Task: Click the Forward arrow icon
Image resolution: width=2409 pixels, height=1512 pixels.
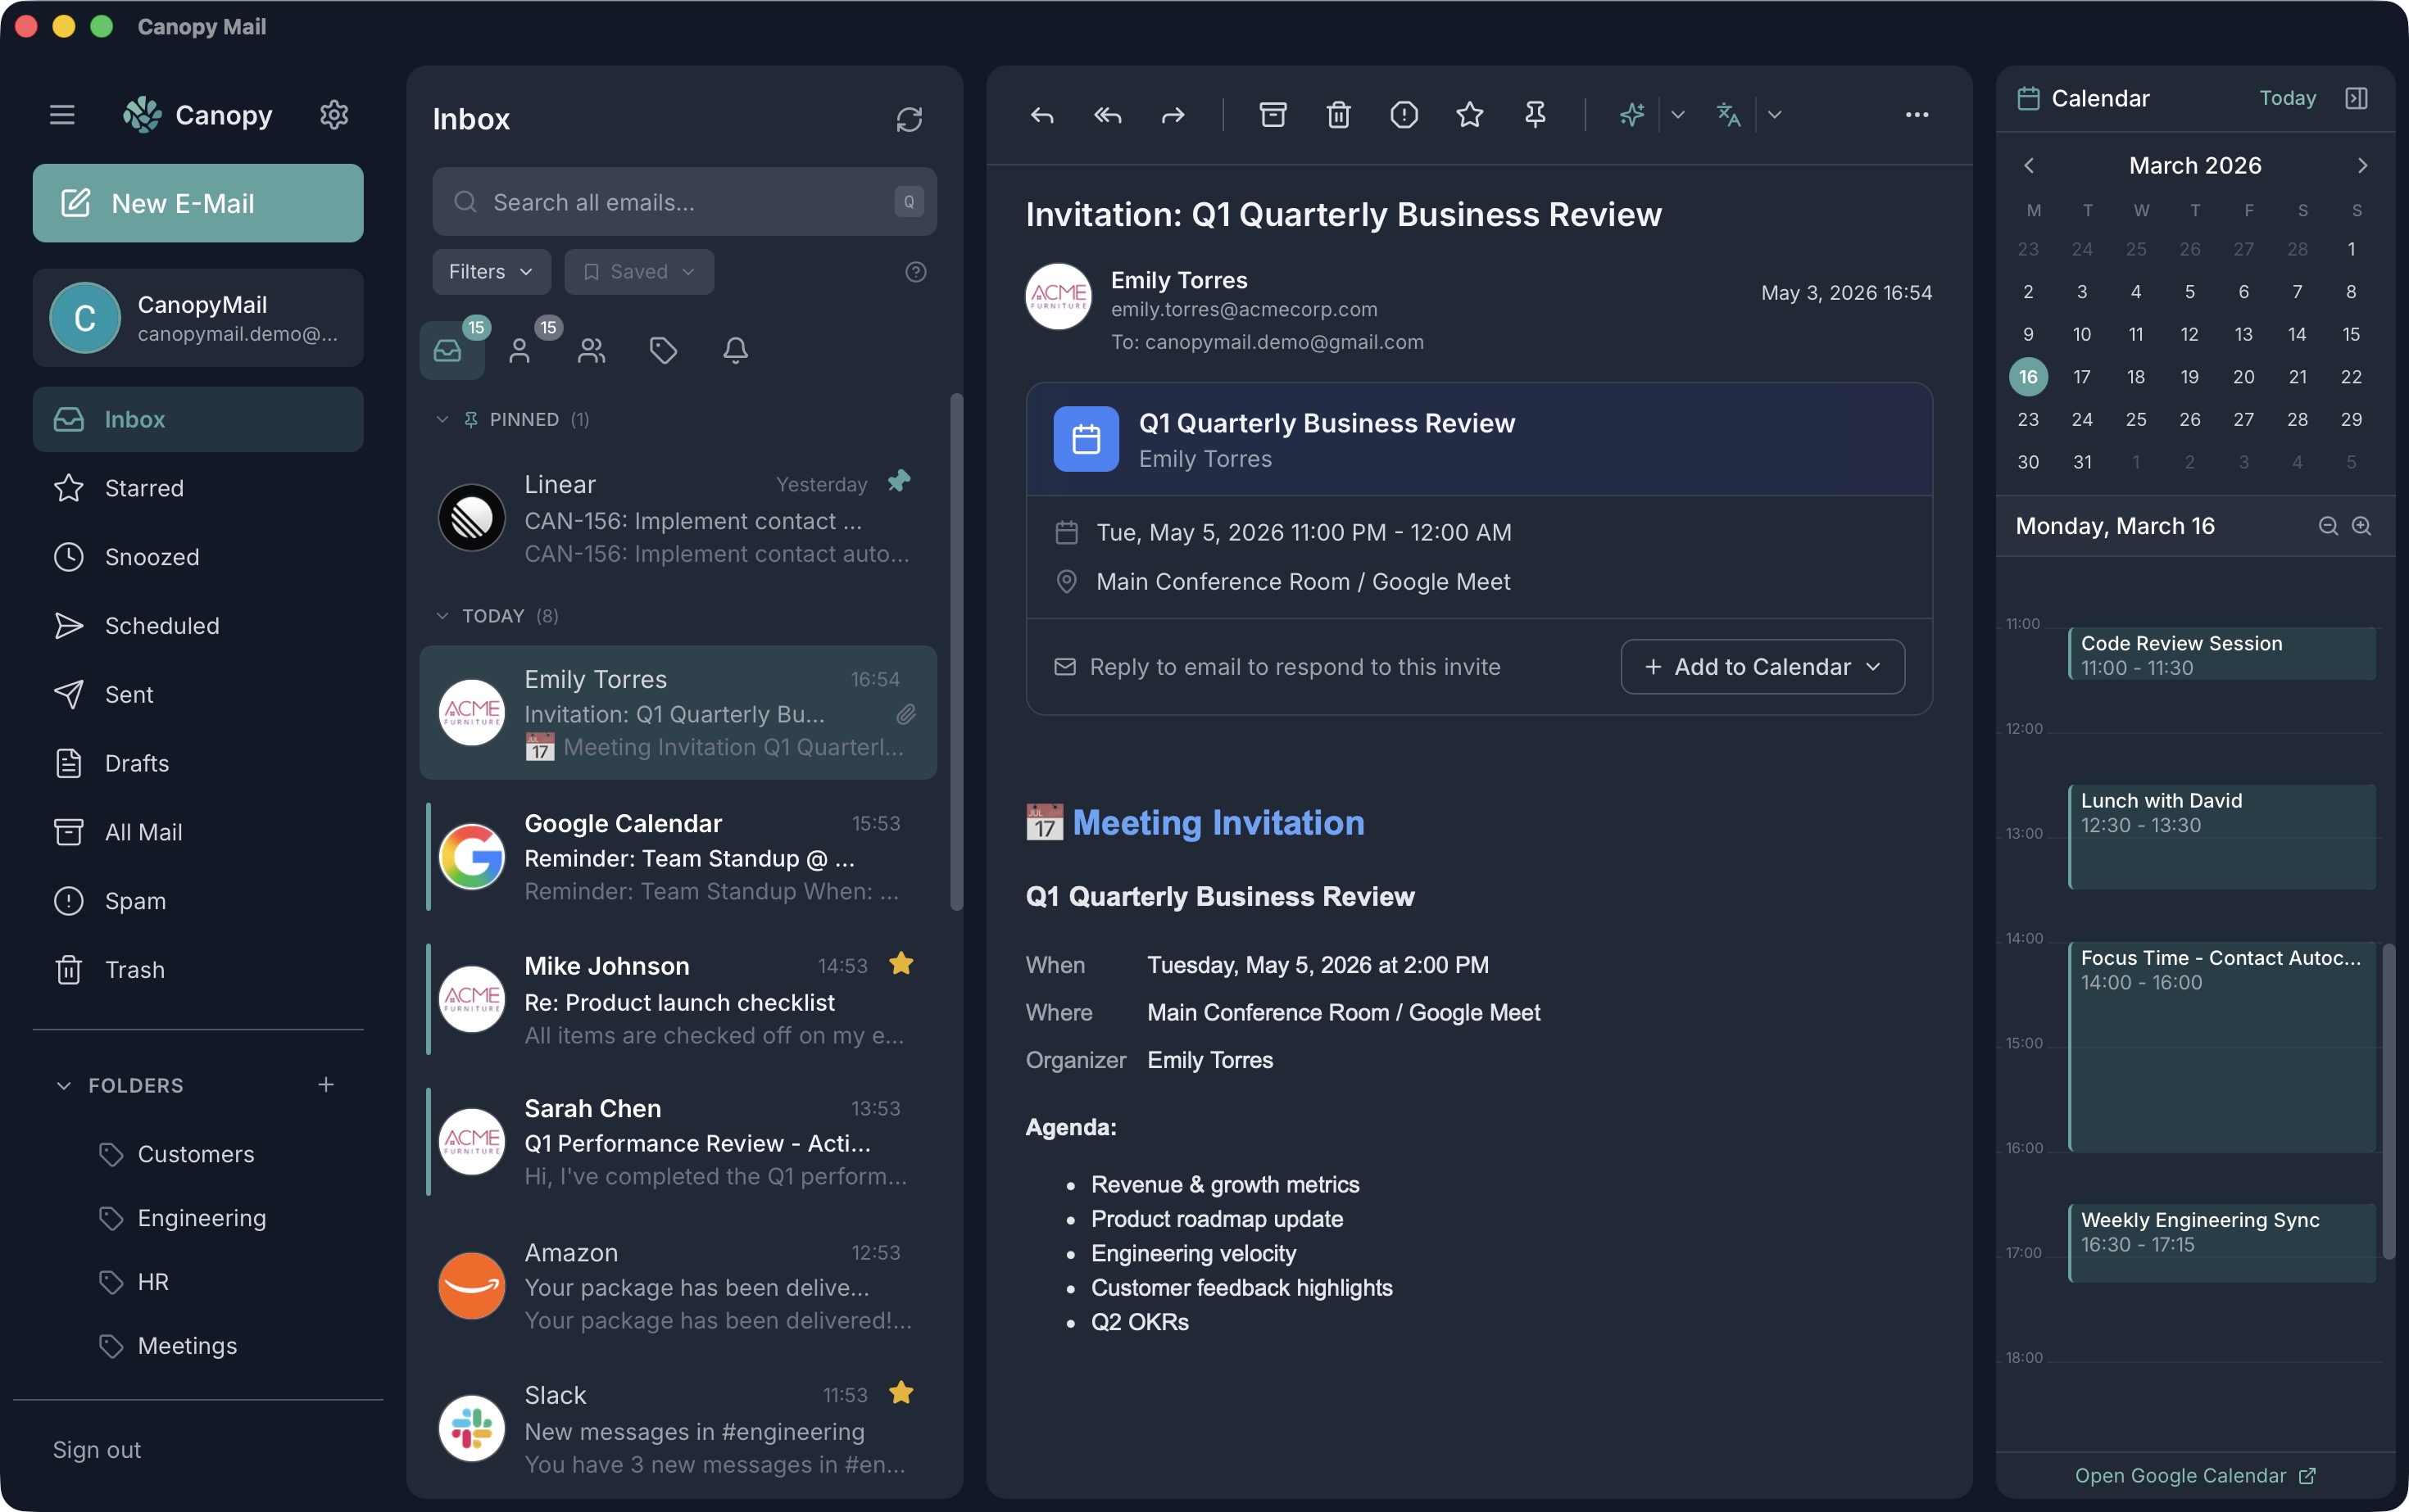Action: click(x=1173, y=115)
